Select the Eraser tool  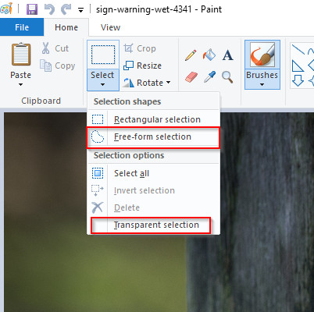(191, 77)
